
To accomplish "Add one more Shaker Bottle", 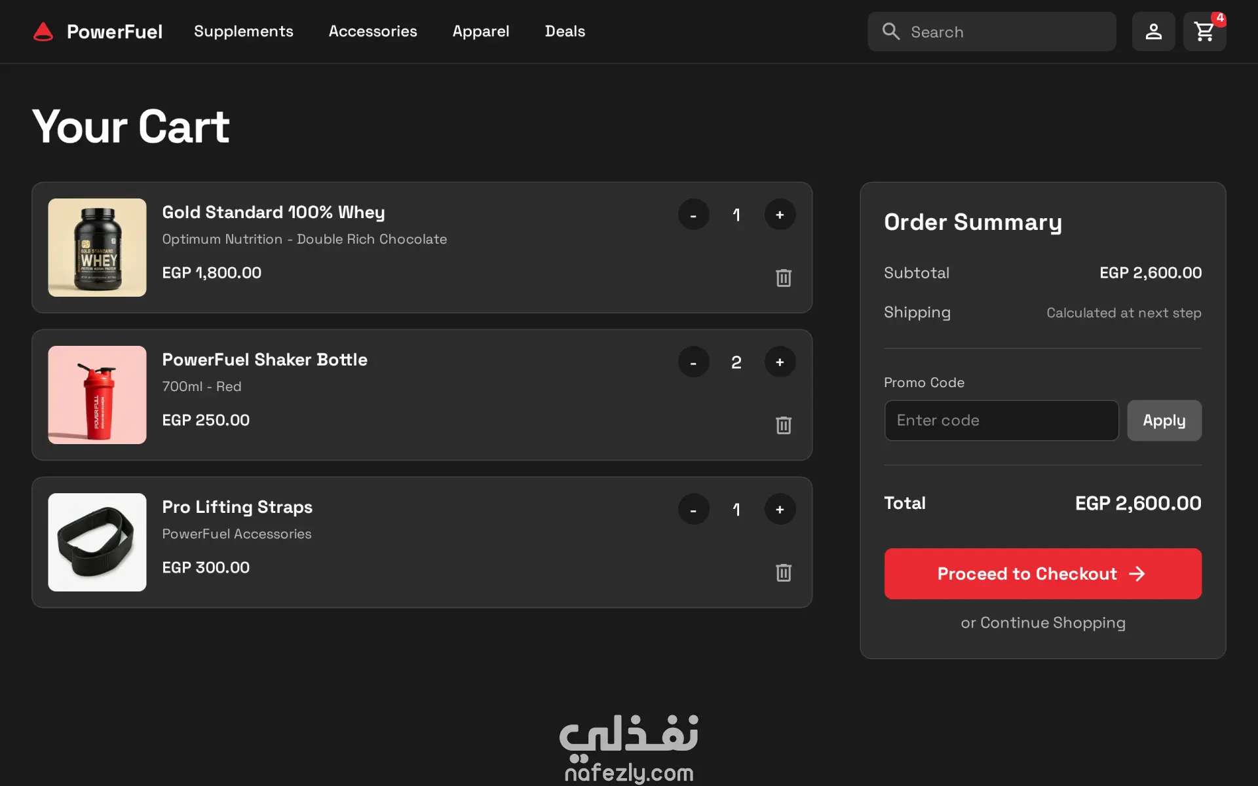I will coord(780,362).
